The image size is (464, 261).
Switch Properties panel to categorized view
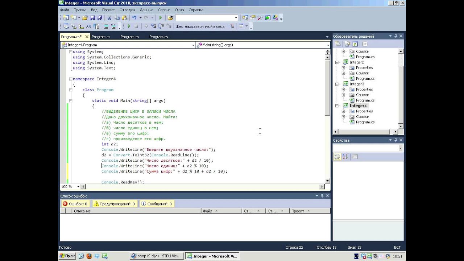tap(337, 157)
